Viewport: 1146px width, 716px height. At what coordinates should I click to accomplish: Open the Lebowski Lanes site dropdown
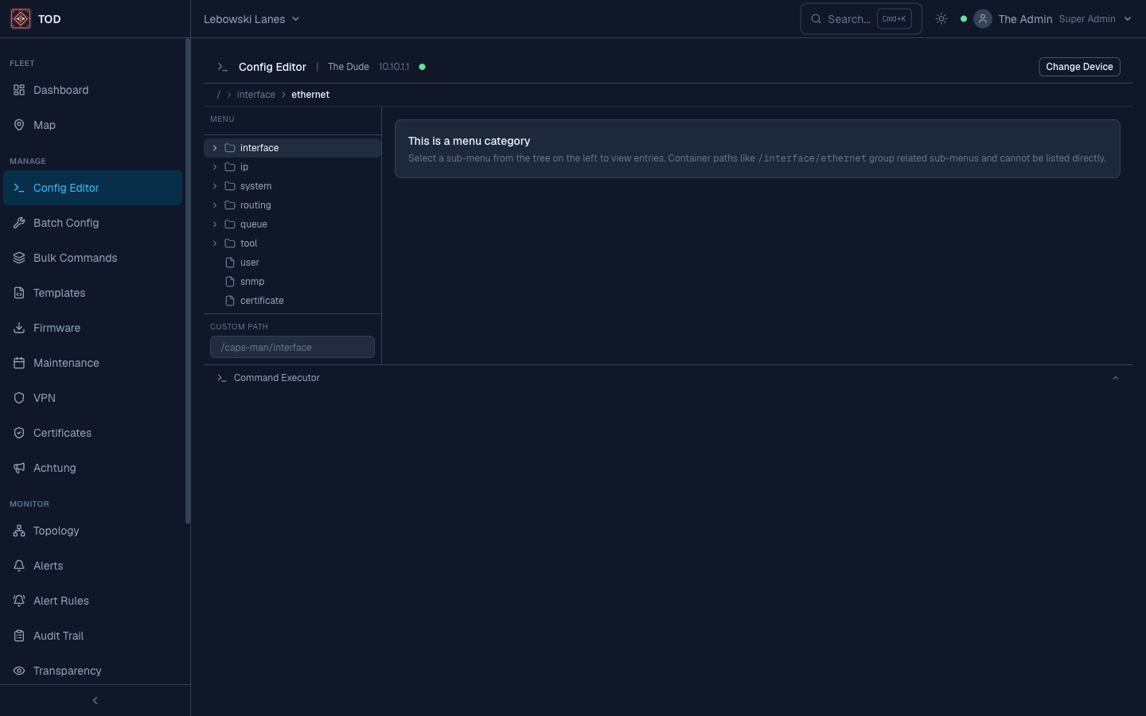(x=251, y=19)
